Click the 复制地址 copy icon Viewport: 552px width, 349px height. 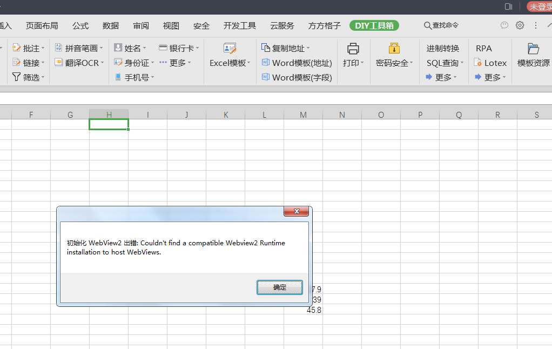(x=266, y=48)
